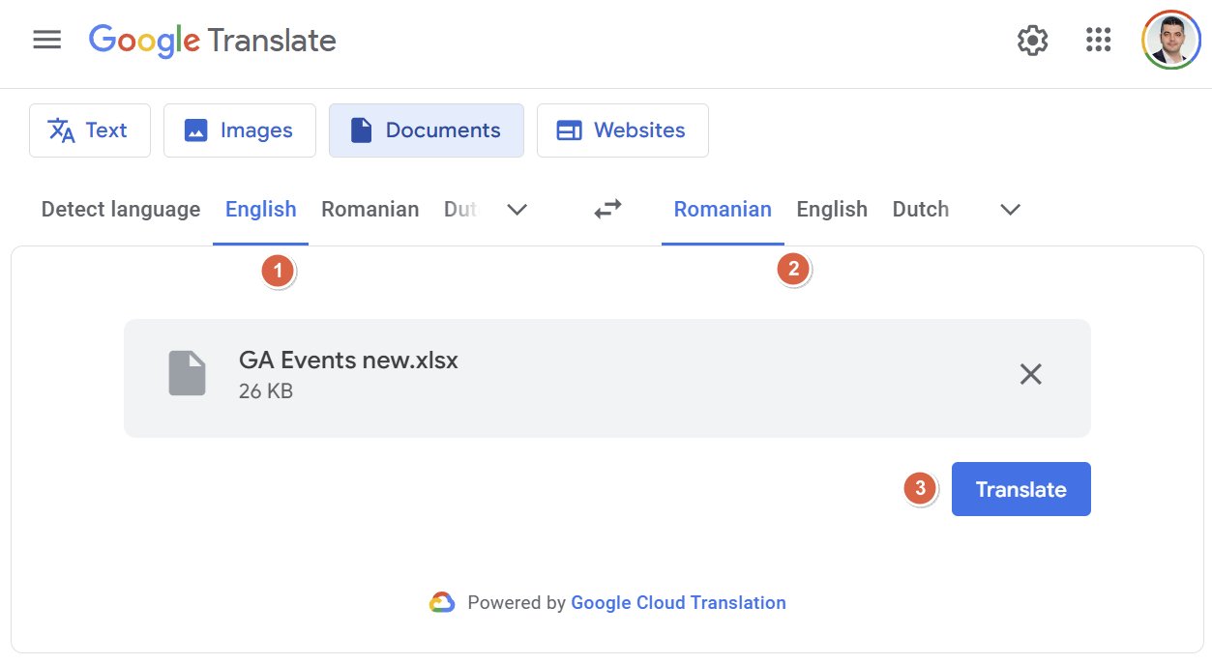Click the Translate button
Image resolution: width=1212 pixels, height=664 pixels.
1020,488
